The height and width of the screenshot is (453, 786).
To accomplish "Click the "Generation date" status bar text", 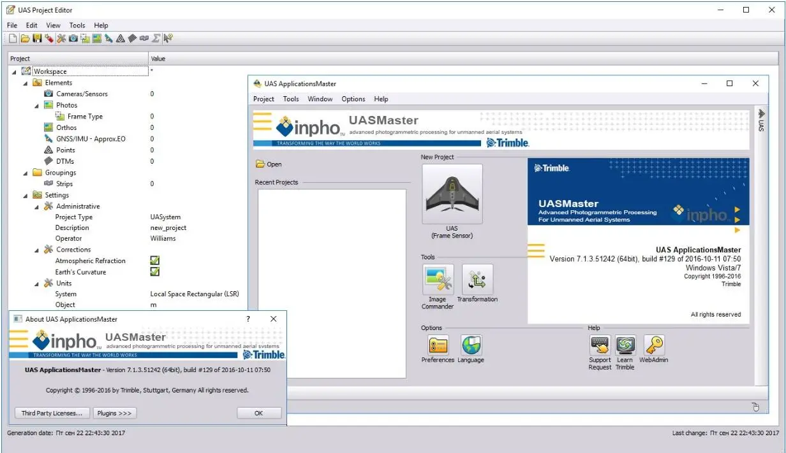I will click(x=66, y=433).
